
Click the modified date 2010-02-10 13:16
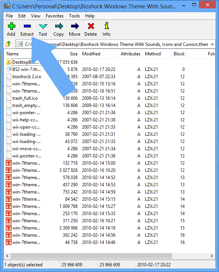tap(99, 84)
